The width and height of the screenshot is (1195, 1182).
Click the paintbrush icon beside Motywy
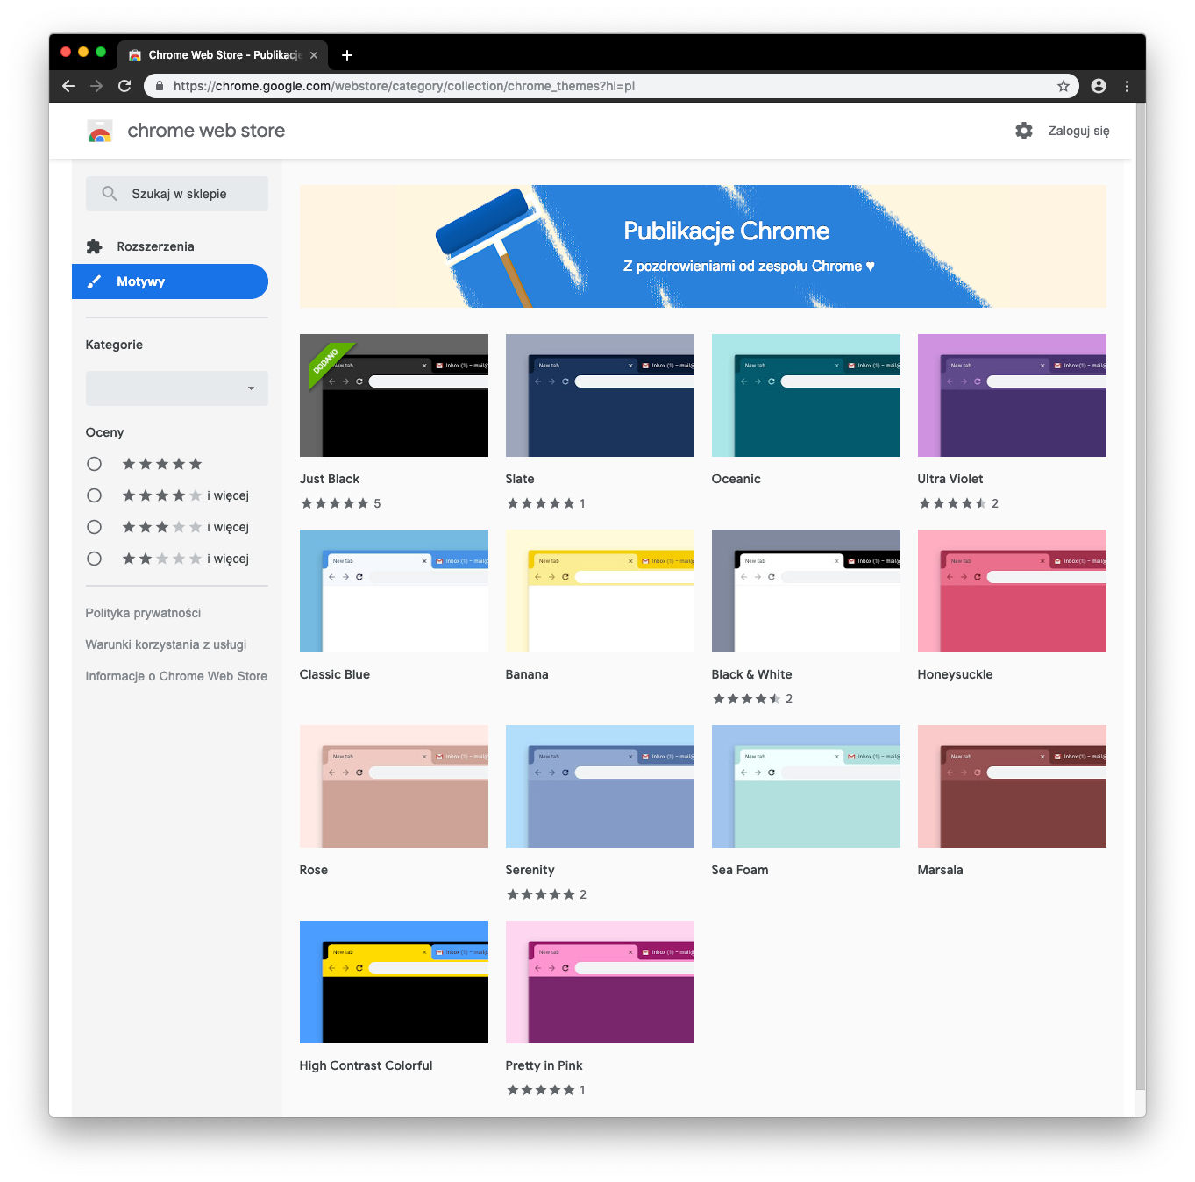(x=95, y=281)
